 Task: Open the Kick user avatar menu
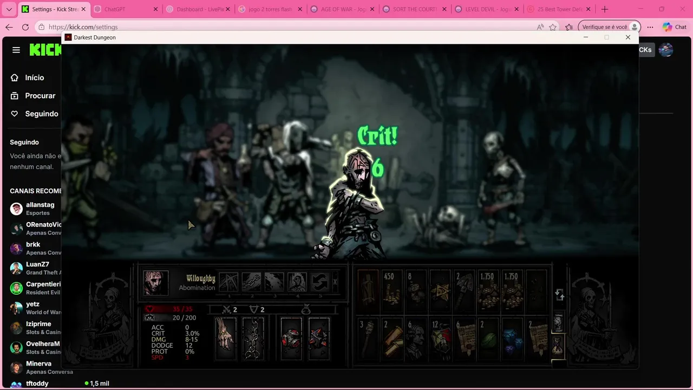click(x=666, y=50)
